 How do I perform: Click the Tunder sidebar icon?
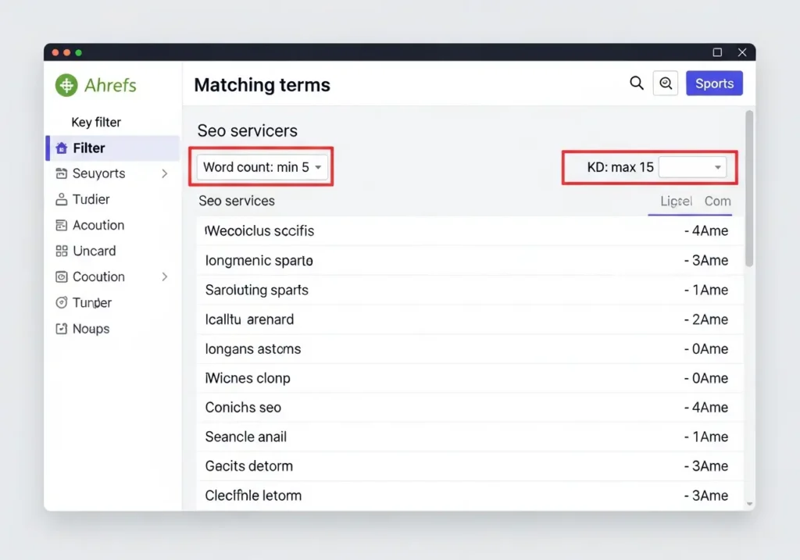point(61,303)
